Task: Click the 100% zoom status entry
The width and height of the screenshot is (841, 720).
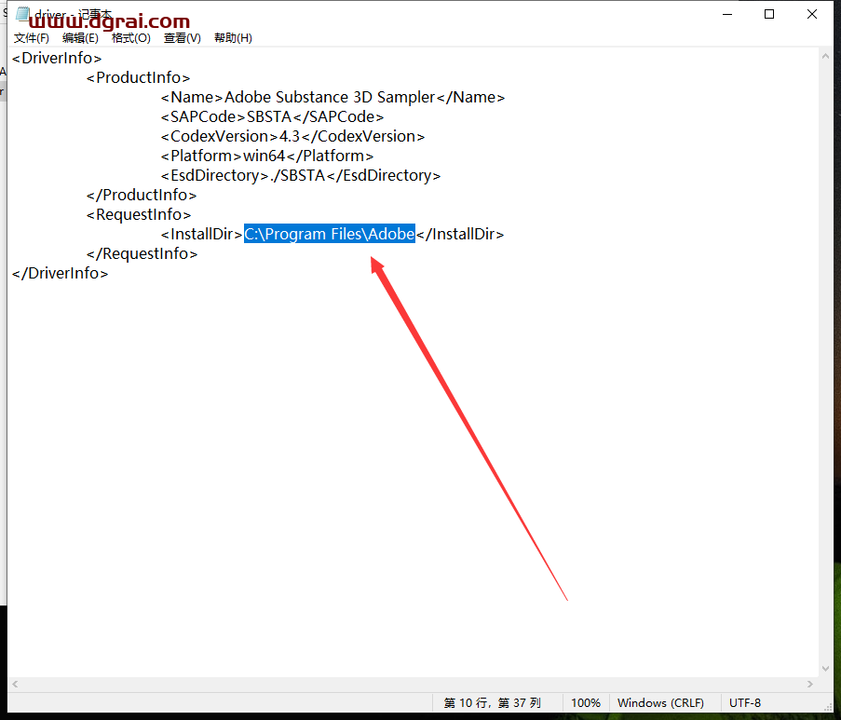Action: tap(586, 703)
